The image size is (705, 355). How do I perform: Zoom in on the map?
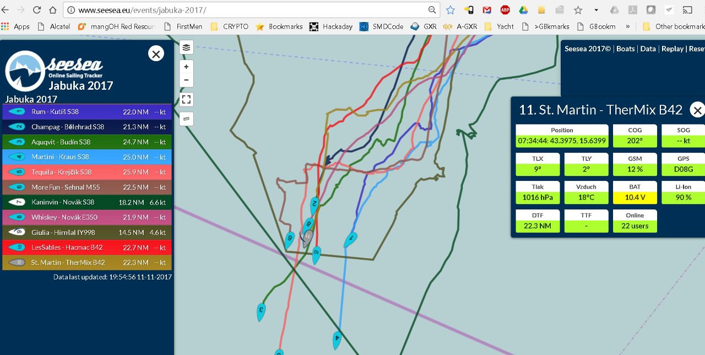[186, 67]
